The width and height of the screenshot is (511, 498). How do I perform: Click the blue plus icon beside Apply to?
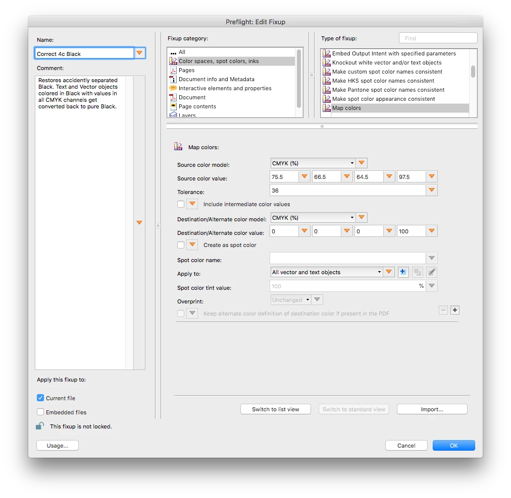[x=403, y=272]
